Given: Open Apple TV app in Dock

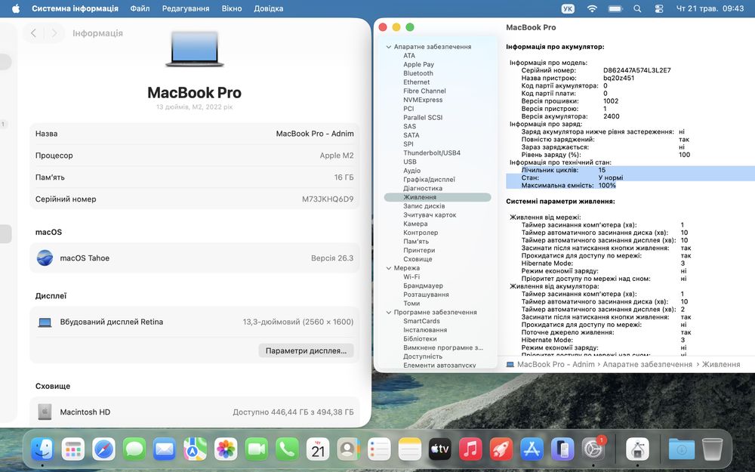Looking at the screenshot, I should [440, 450].
